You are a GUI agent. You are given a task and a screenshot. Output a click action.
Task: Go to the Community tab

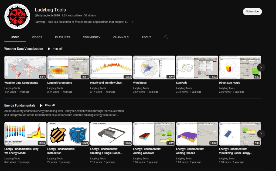(x=91, y=37)
